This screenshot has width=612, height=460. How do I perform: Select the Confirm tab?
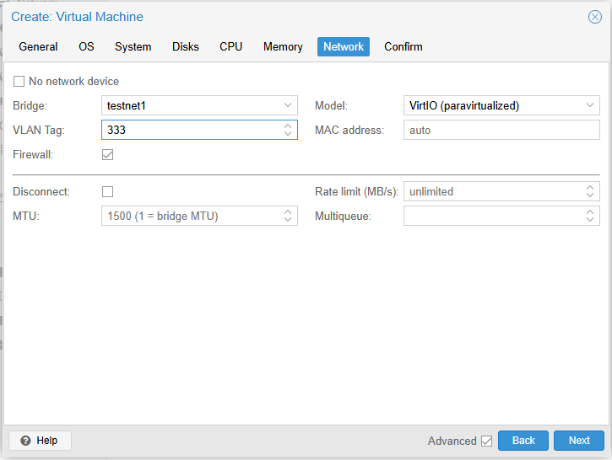click(x=403, y=46)
